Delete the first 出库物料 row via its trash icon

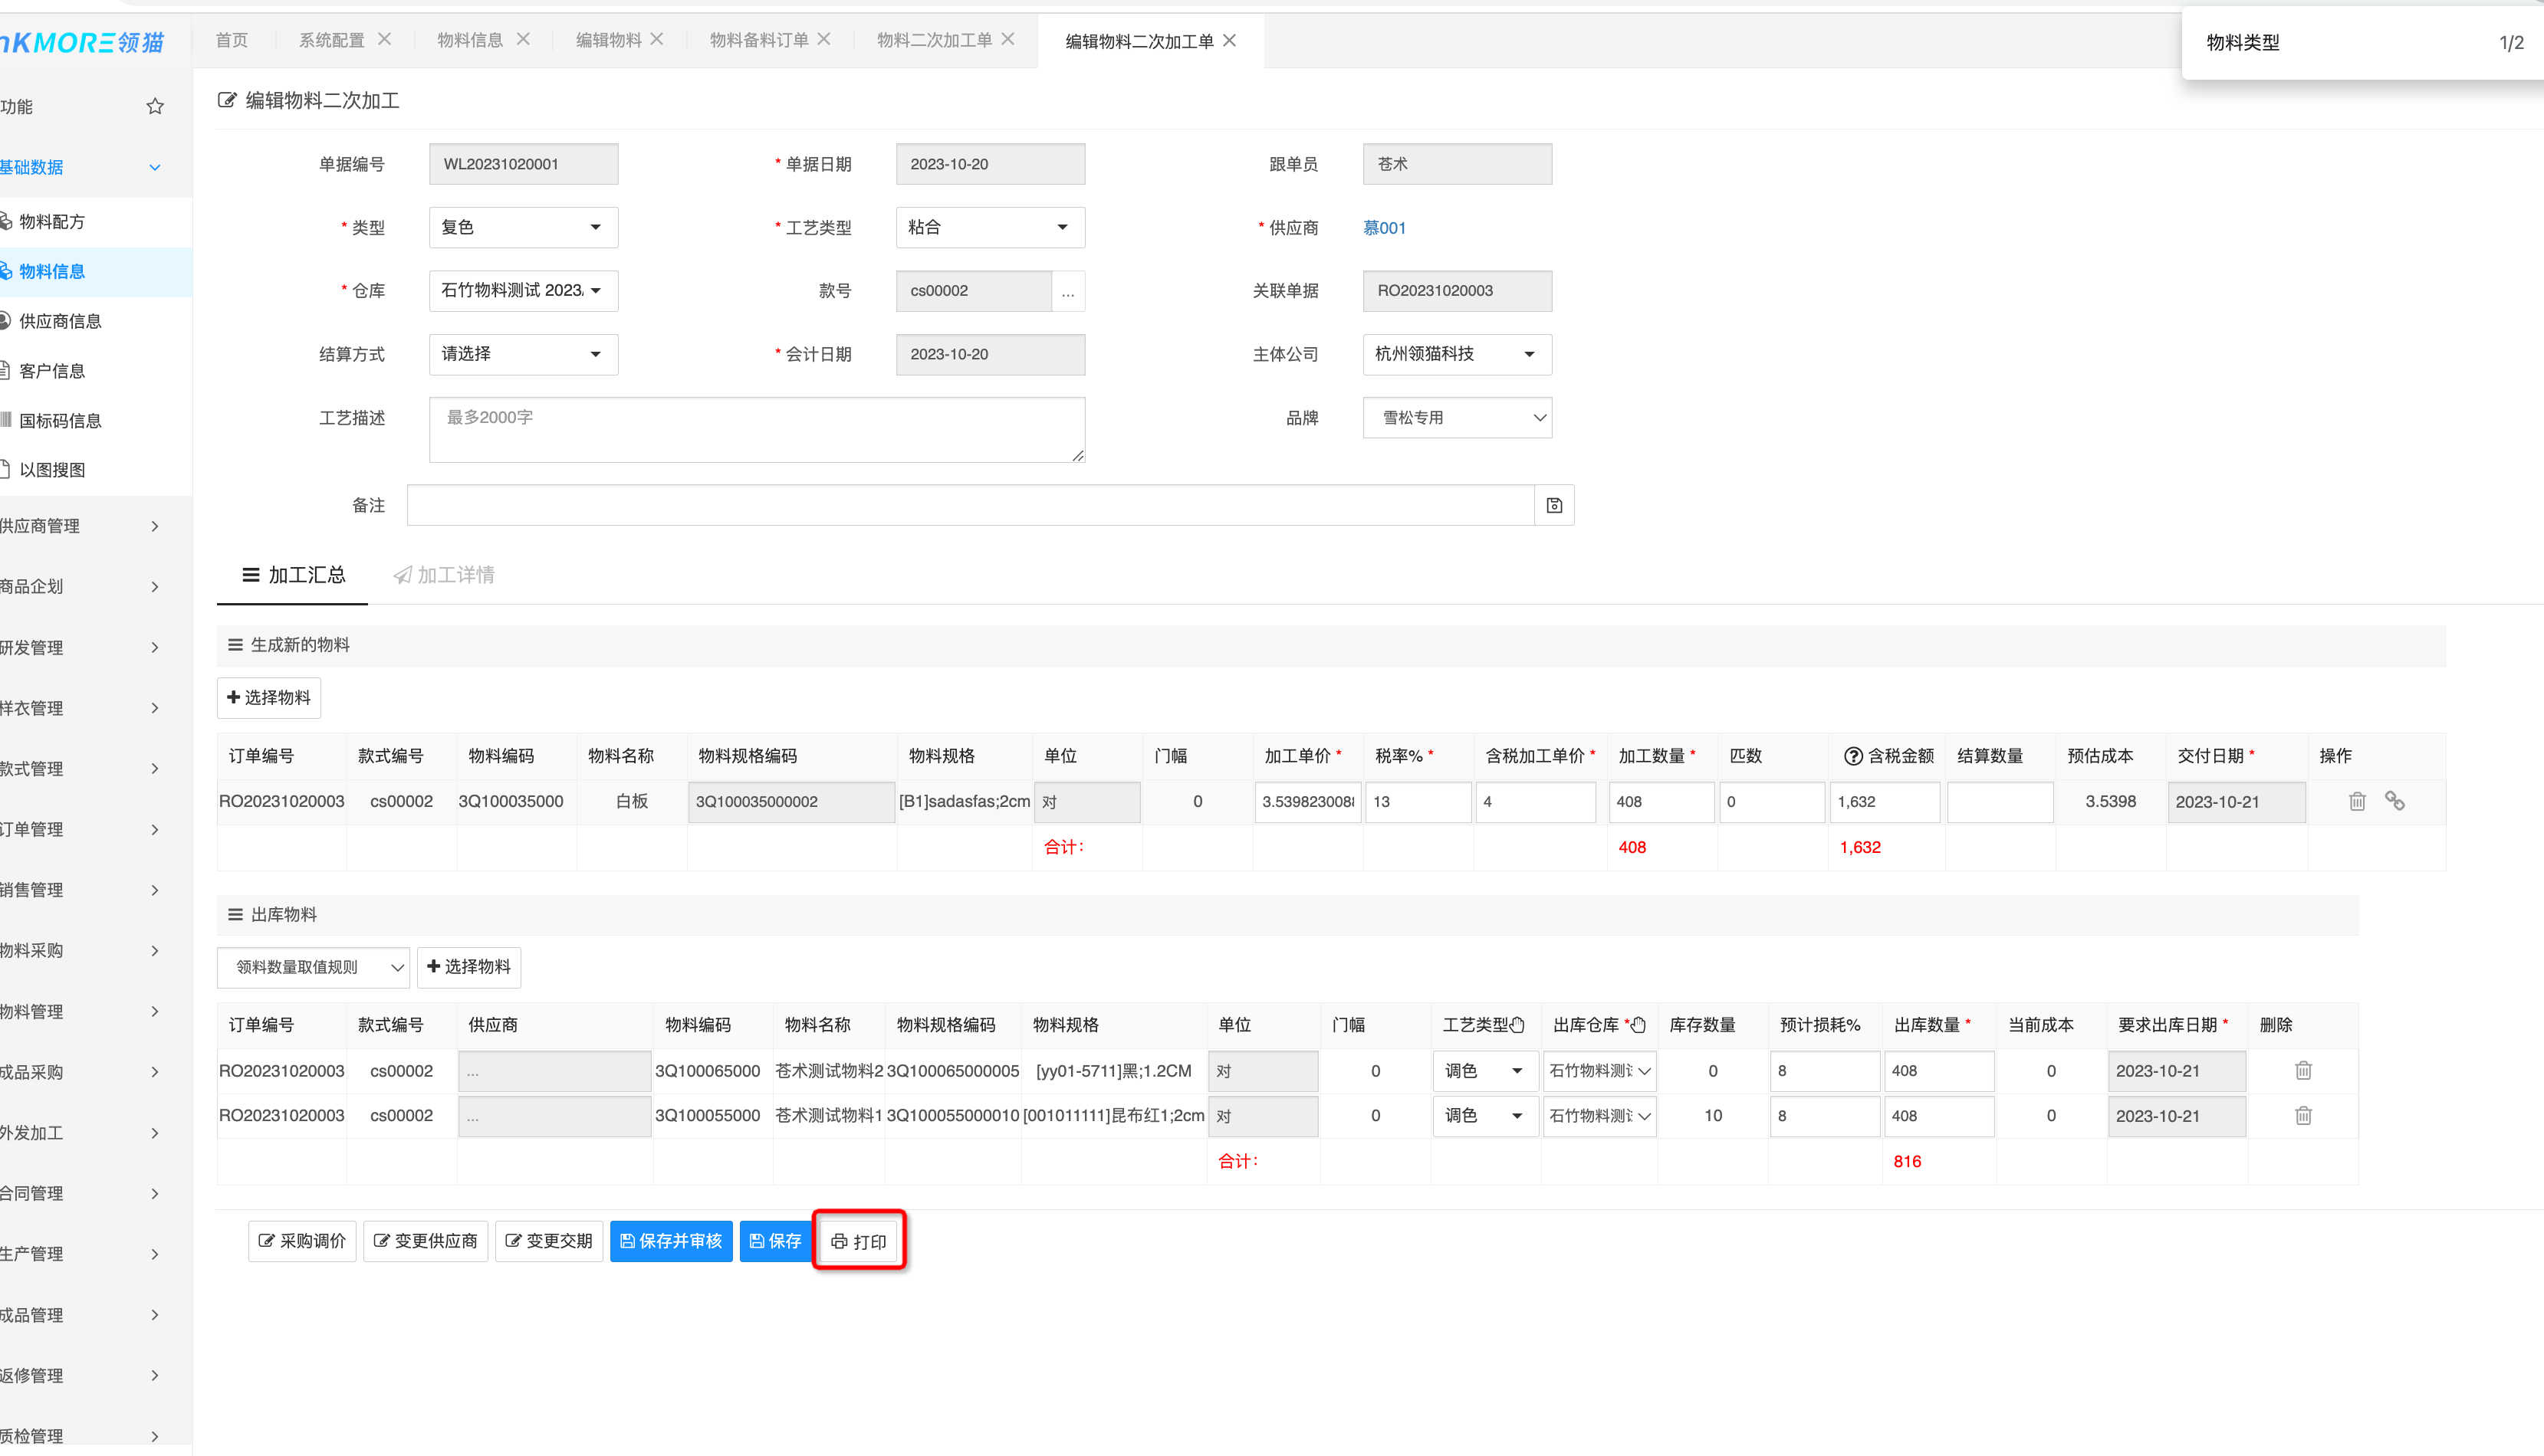click(2303, 1070)
